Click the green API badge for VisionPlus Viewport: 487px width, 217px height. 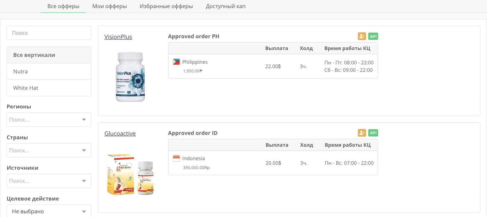coord(373,36)
